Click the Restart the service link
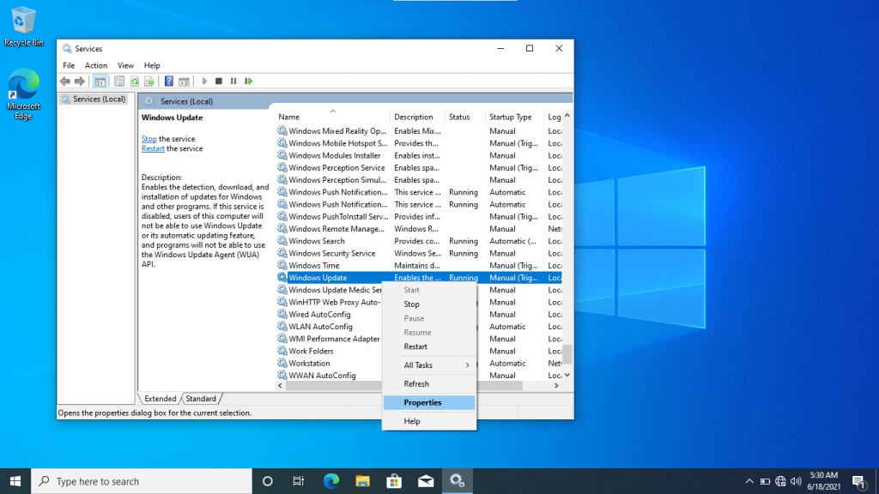Image resolution: width=879 pixels, height=494 pixels. pos(153,149)
